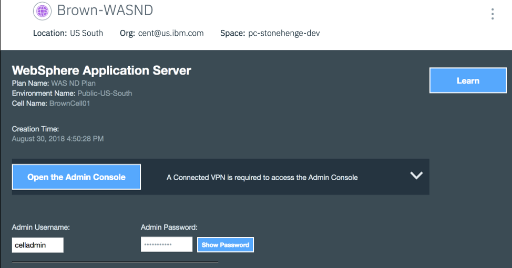Focus the masked Admin Password field
The width and height of the screenshot is (512, 268).
coord(167,244)
